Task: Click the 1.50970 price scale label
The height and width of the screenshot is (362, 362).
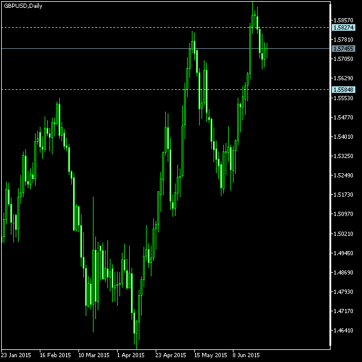Action: coord(343,214)
